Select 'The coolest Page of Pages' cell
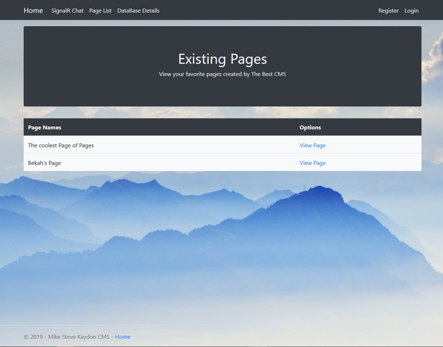Viewport: 443px width, 347px height. pyautogui.click(x=159, y=145)
